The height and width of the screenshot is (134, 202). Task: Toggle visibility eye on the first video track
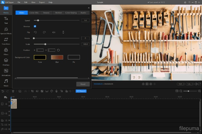point(9,102)
